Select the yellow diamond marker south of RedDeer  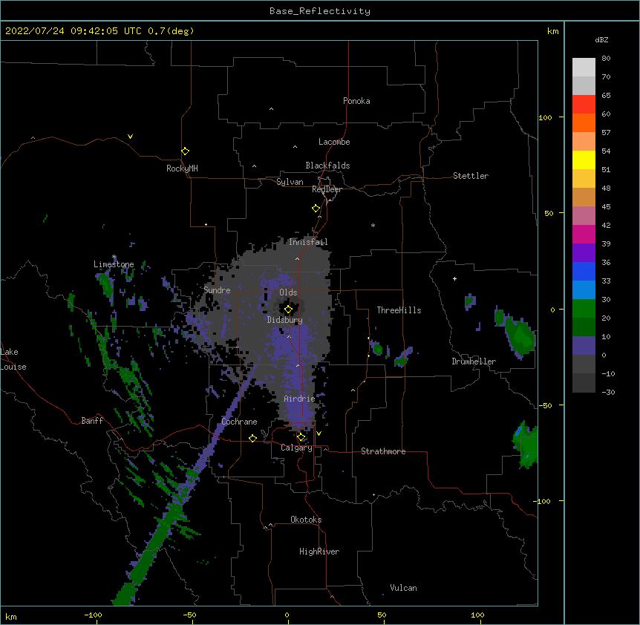316,209
